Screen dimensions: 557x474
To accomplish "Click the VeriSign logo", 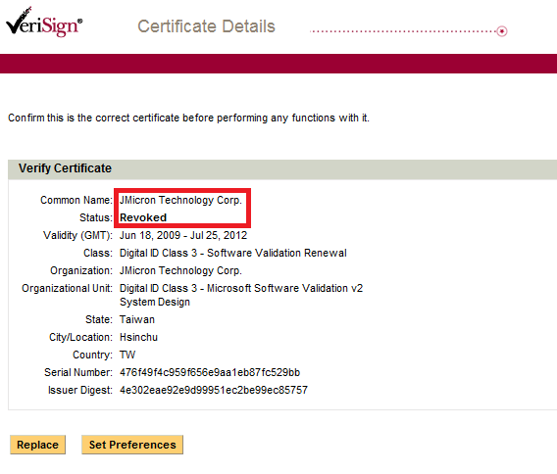I will 44,22.
